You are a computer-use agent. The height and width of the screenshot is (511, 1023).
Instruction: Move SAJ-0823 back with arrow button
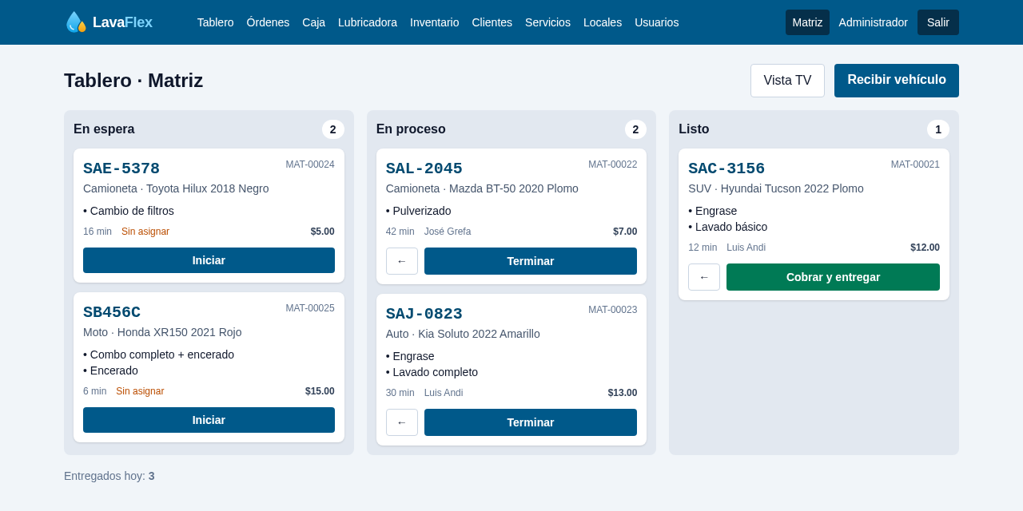pyautogui.click(x=402, y=422)
